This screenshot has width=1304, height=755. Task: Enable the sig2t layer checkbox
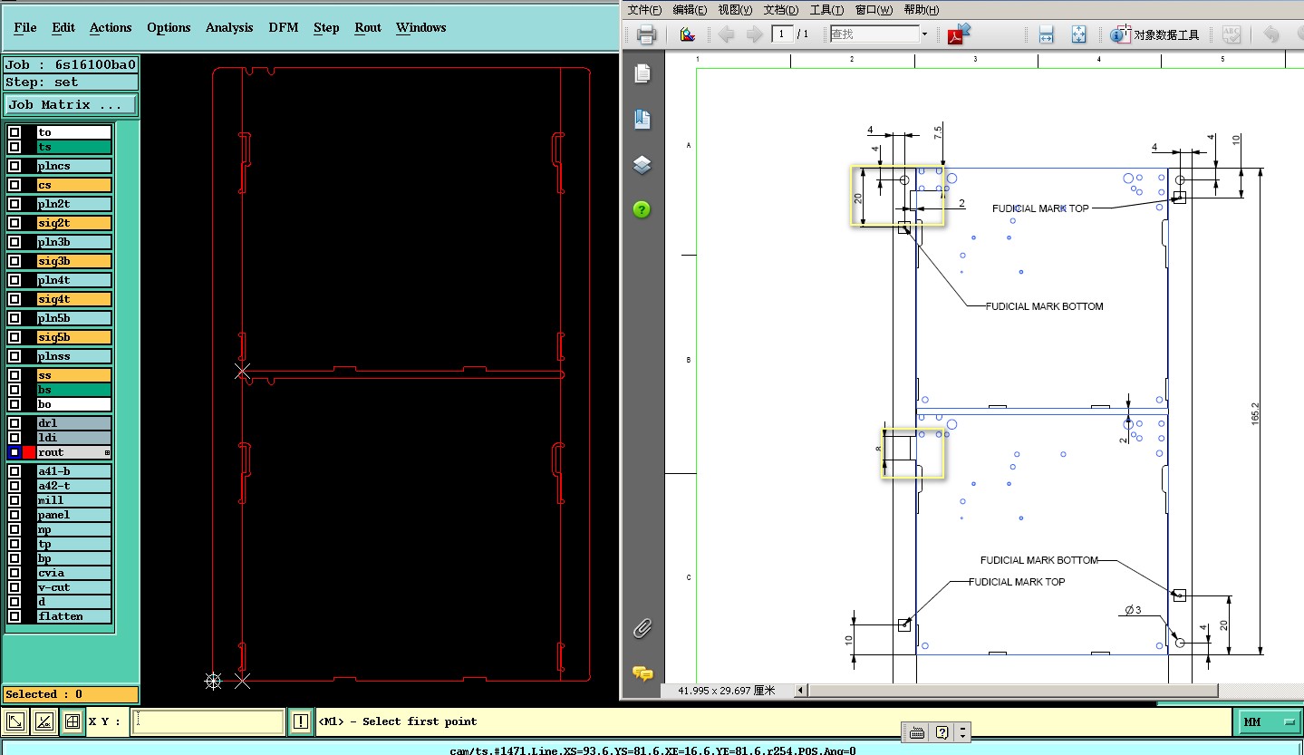(14, 223)
